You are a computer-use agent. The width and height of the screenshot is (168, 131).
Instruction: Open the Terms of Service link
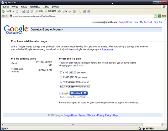tap(87, 115)
